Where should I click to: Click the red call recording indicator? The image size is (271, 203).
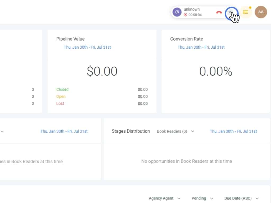click(x=186, y=15)
